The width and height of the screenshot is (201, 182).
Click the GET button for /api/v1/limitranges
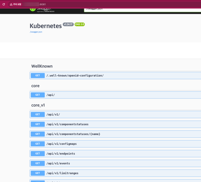click(38, 173)
